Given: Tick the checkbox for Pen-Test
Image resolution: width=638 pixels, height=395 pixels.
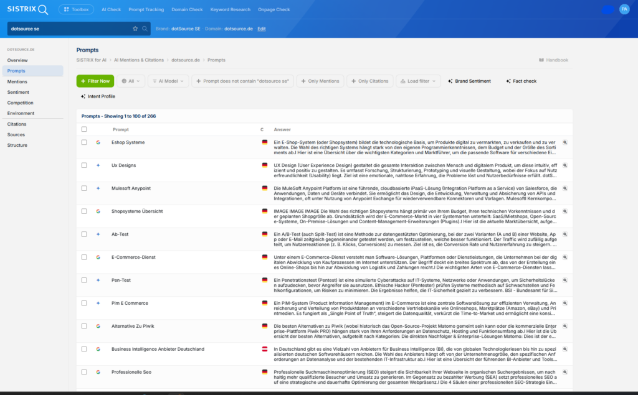Looking at the screenshot, I should pyautogui.click(x=84, y=281).
